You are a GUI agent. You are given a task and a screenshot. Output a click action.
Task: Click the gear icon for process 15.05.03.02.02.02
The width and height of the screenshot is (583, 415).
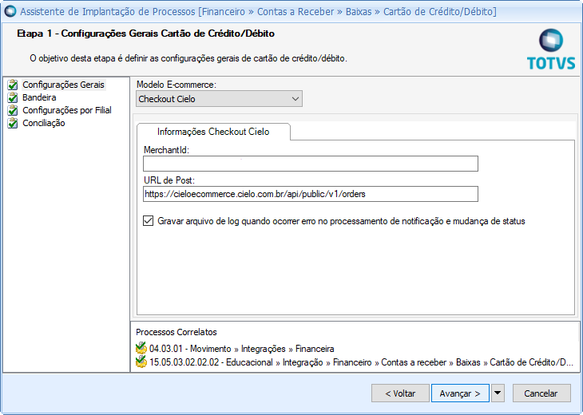(141, 362)
